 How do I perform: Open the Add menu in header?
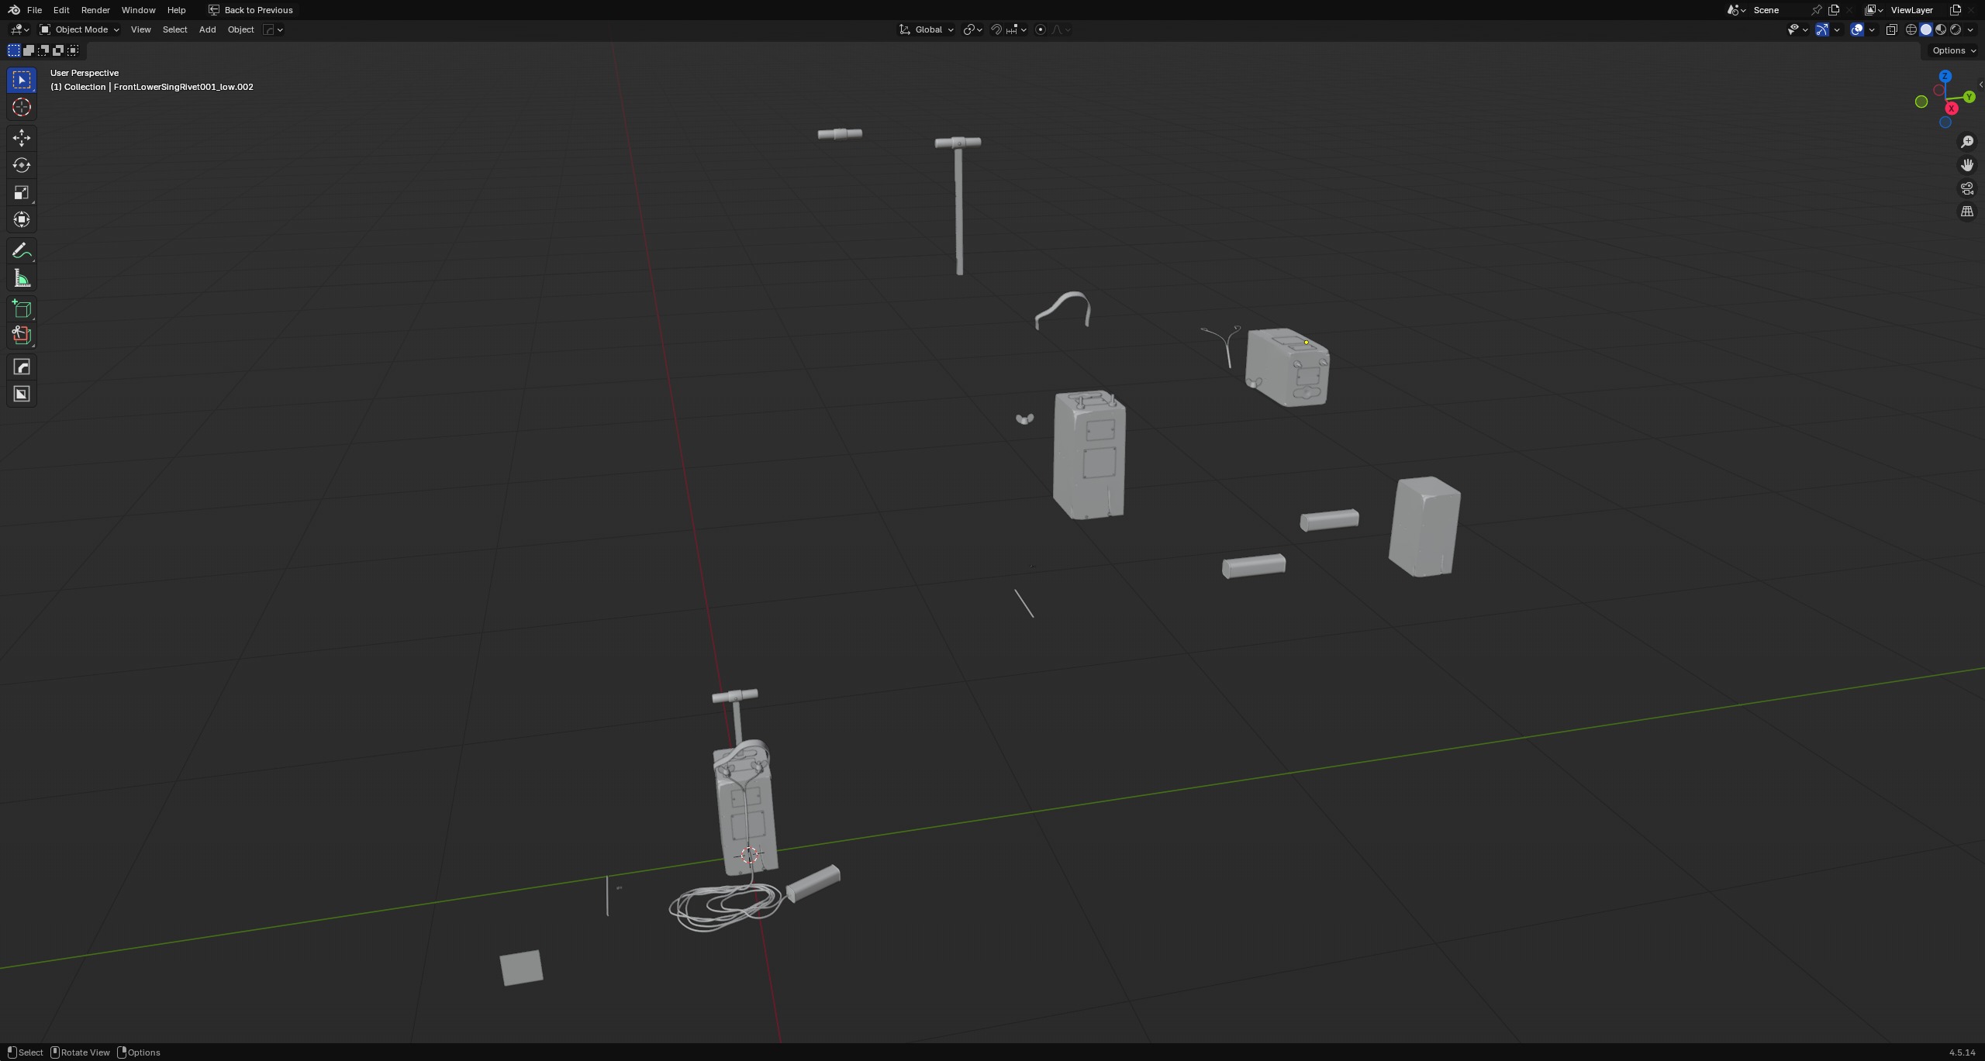coord(207,29)
